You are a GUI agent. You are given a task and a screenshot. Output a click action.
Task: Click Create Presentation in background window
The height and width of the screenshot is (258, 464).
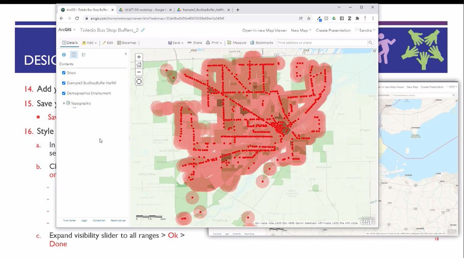[x=432, y=87]
